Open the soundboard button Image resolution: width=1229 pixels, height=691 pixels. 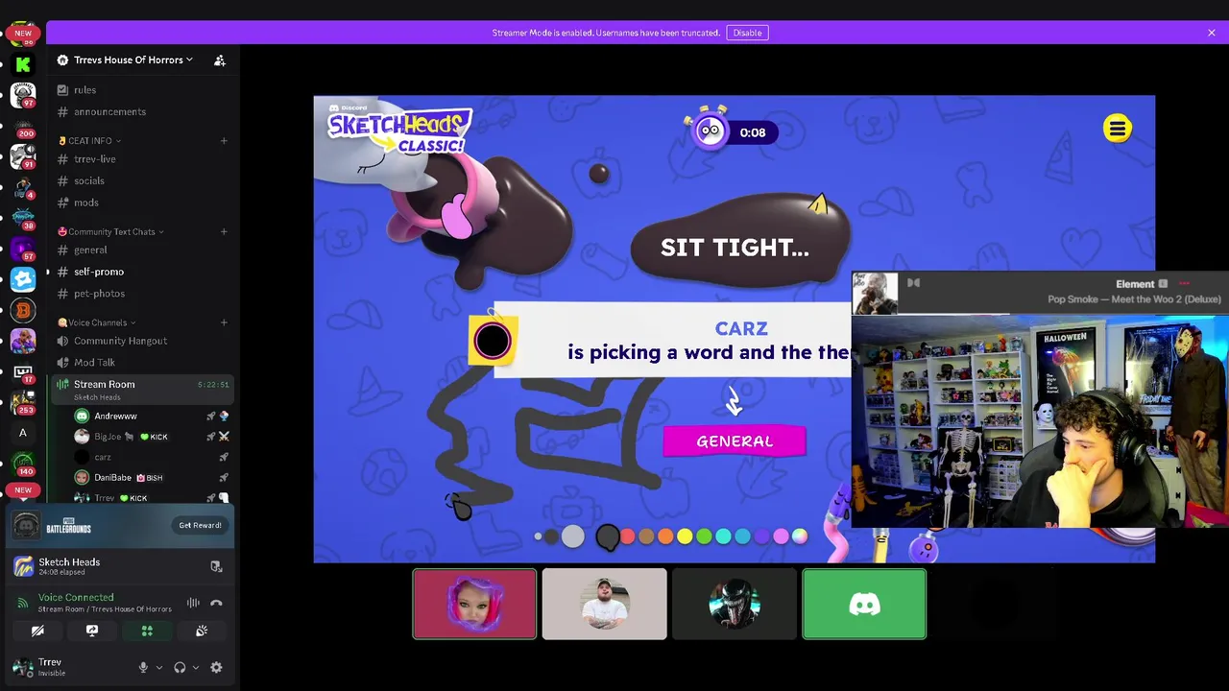(202, 631)
